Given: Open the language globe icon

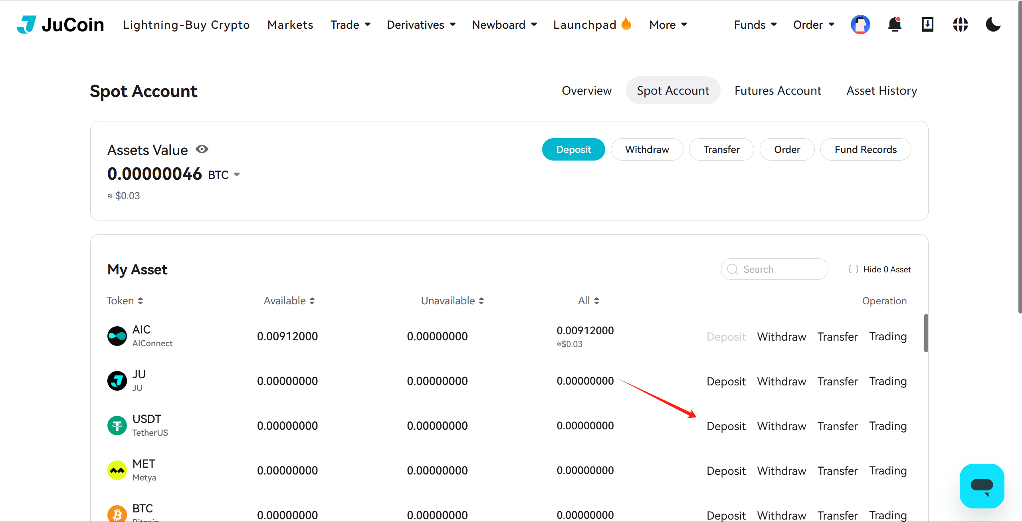Looking at the screenshot, I should pyautogui.click(x=960, y=25).
